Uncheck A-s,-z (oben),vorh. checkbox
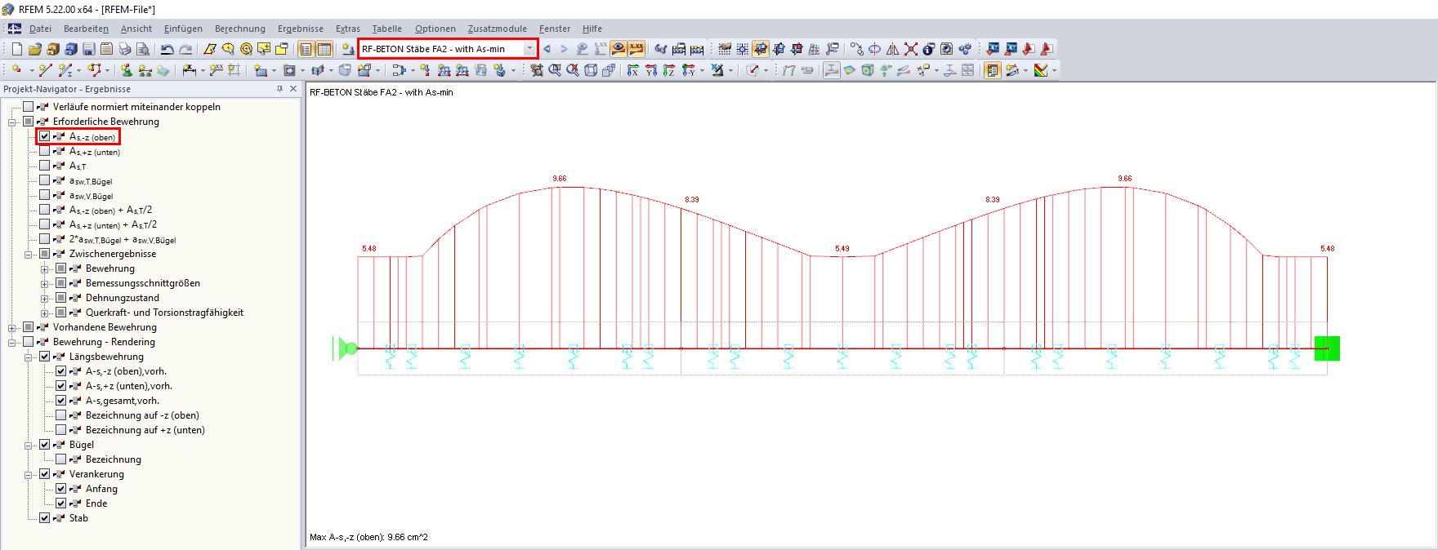 click(61, 371)
